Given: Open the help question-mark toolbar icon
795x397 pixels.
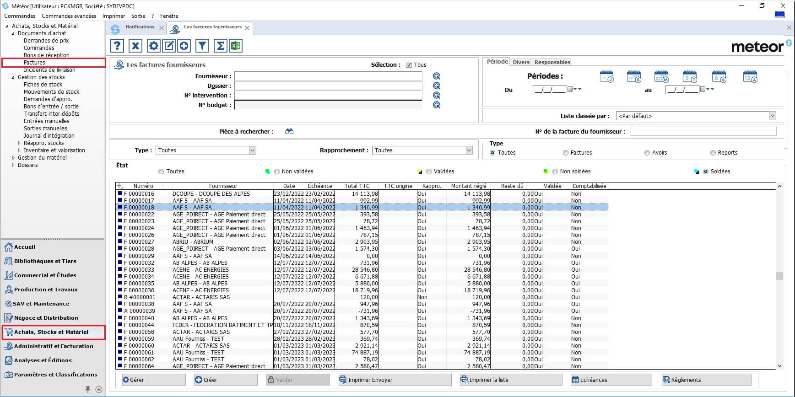Looking at the screenshot, I should pos(117,46).
